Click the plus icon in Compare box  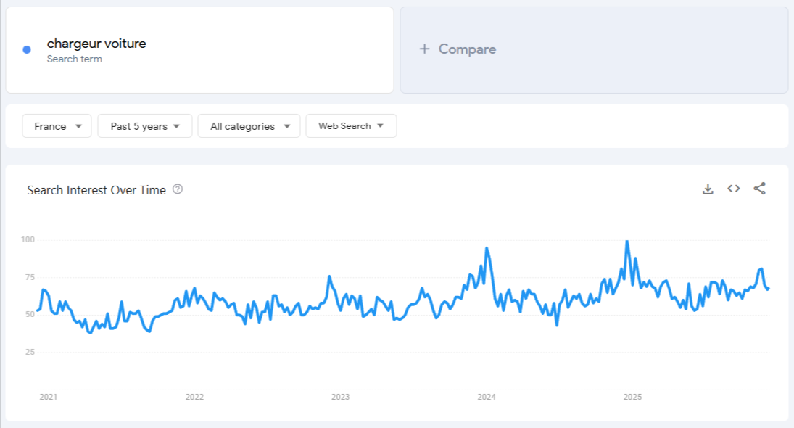point(423,49)
